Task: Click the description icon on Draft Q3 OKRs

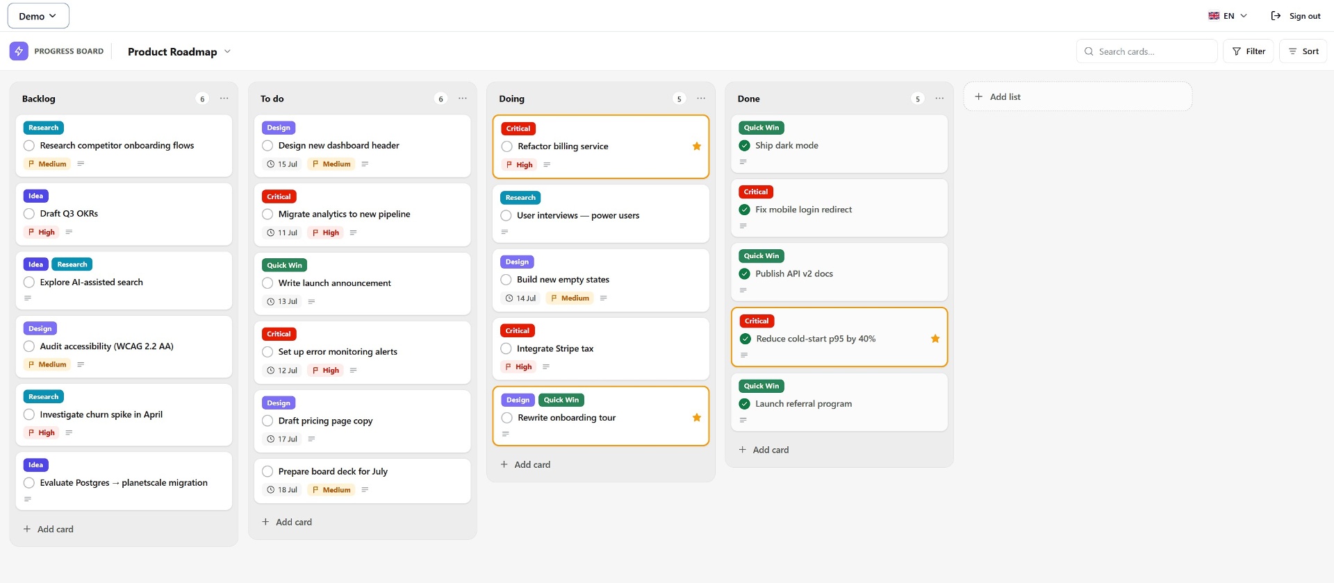Action: tap(69, 233)
